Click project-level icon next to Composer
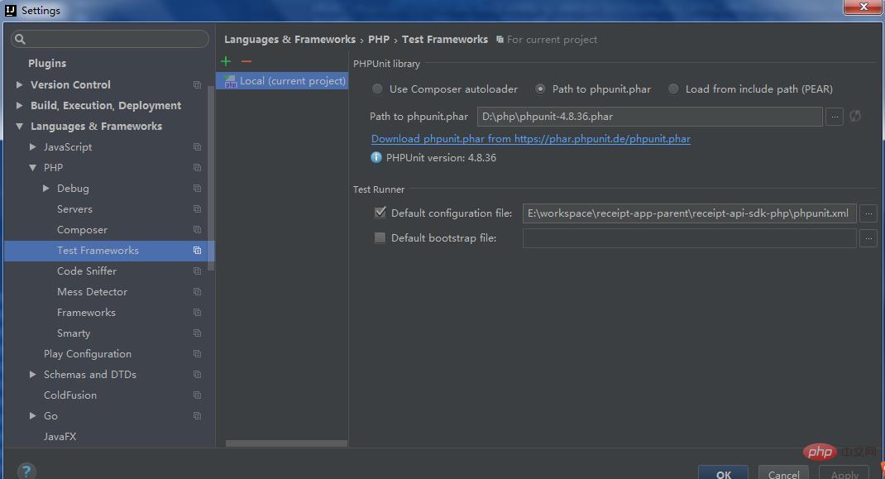The image size is (885, 479). pos(197,230)
